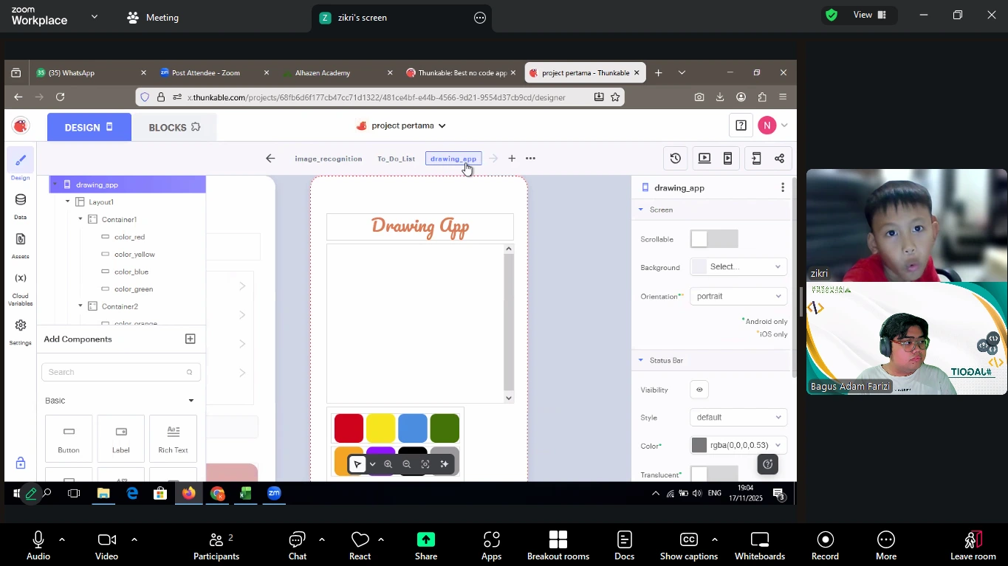Open Cloud Variables panel
The image size is (1008, 566).
pyautogui.click(x=21, y=288)
